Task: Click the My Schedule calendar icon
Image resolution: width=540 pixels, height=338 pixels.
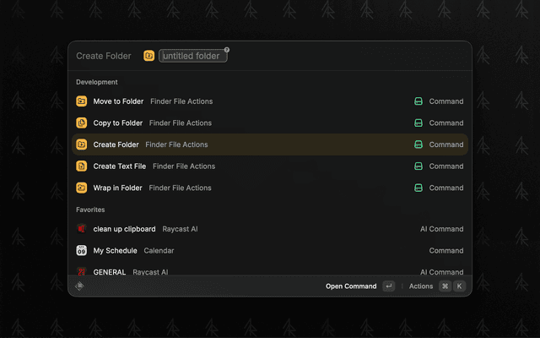Action: (x=82, y=251)
